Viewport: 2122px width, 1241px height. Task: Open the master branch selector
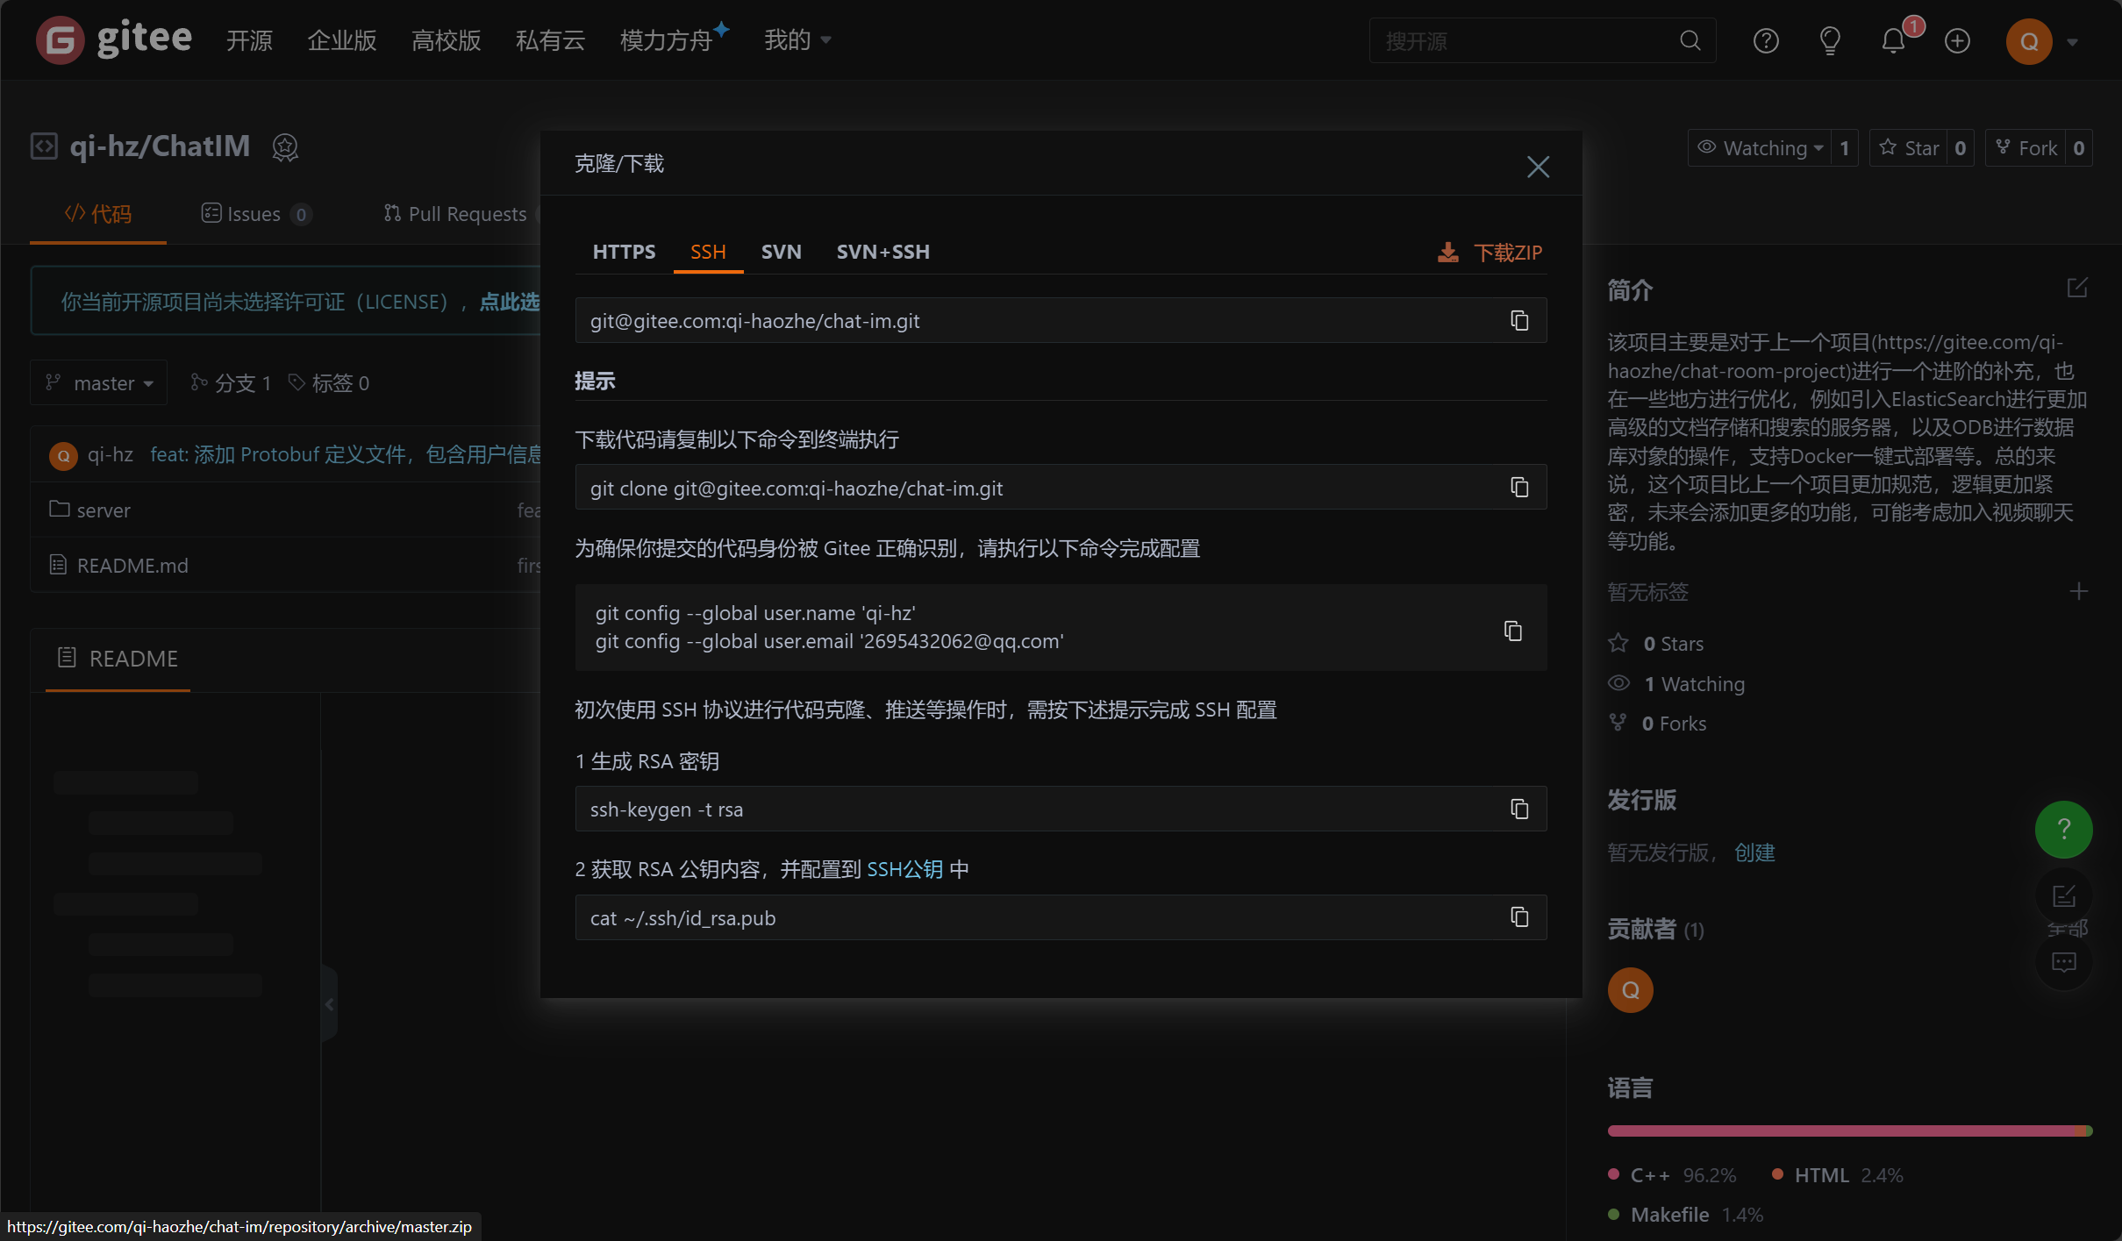98,382
